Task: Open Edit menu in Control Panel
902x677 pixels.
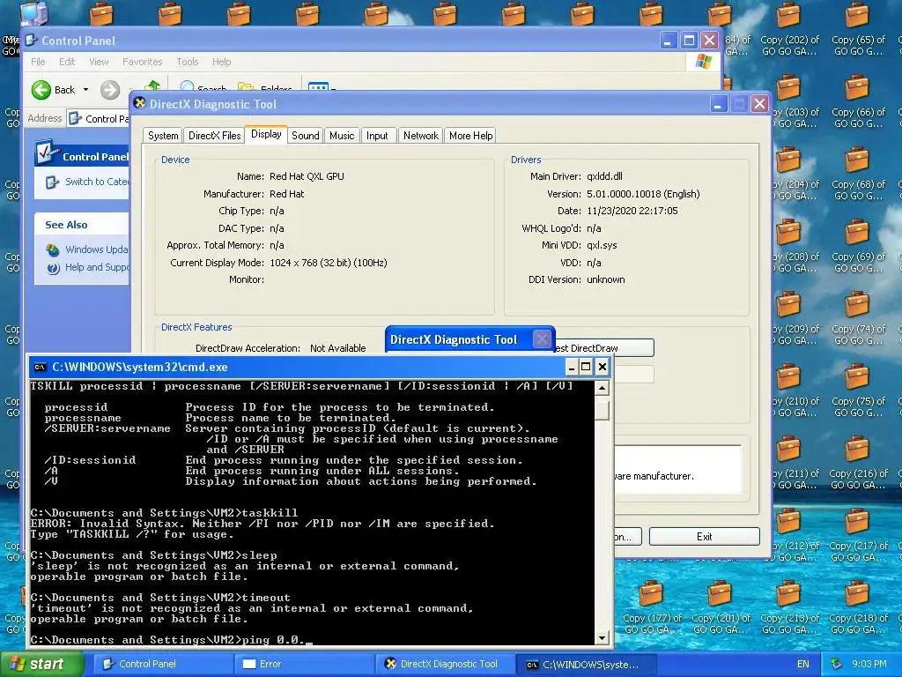Action: [x=67, y=62]
